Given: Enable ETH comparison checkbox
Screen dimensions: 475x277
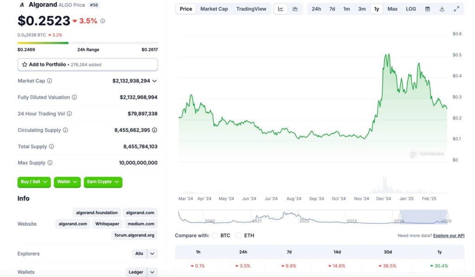Looking at the screenshot, I should point(239,236).
